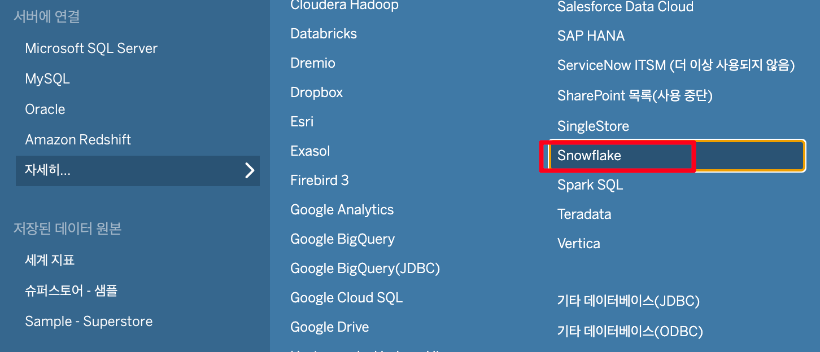Choose the Oracle server connection
The image size is (820, 352).
point(45,109)
